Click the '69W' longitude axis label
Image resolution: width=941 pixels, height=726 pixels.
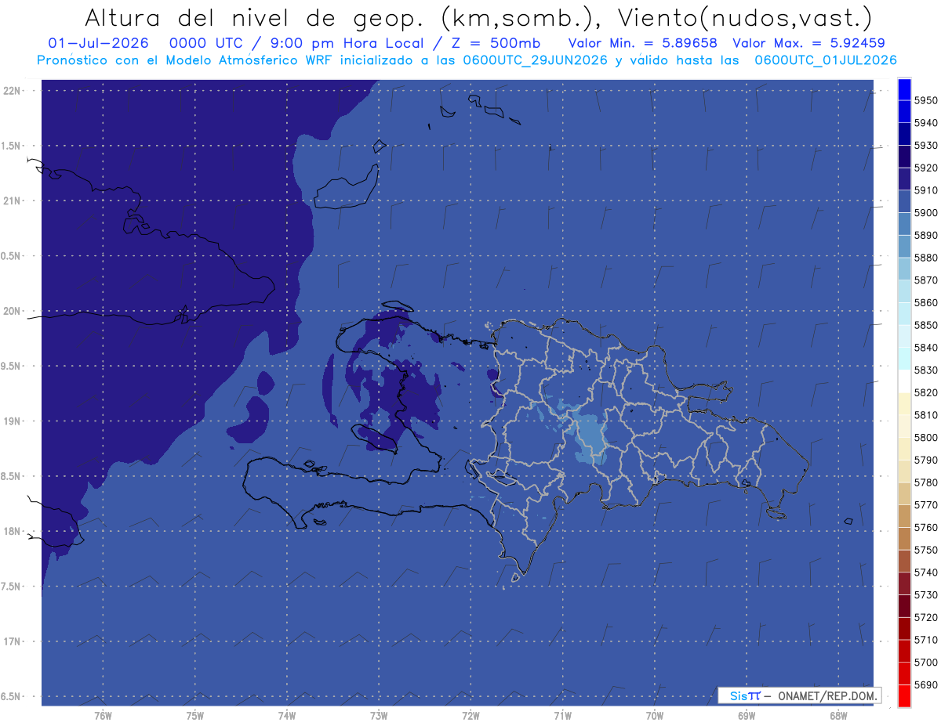click(x=747, y=715)
